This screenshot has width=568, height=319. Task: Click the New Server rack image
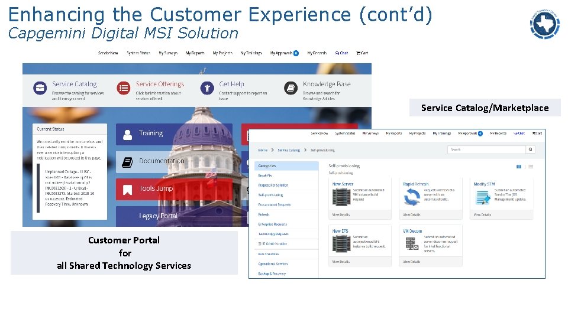pos(341,197)
